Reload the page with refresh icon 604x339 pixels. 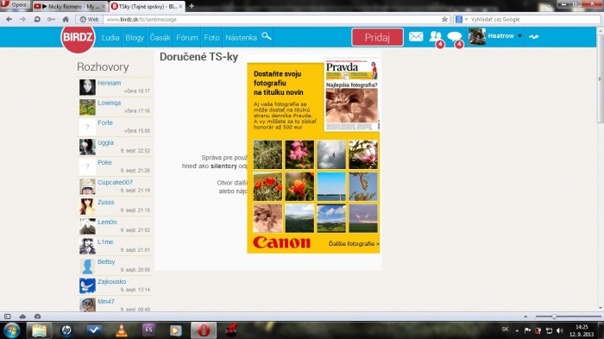37,19
